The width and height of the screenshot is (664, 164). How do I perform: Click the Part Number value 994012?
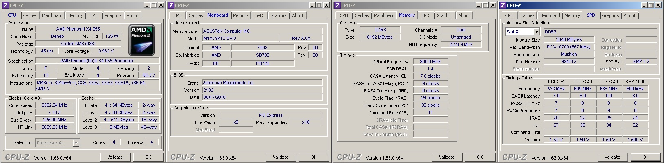click(569, 61)
